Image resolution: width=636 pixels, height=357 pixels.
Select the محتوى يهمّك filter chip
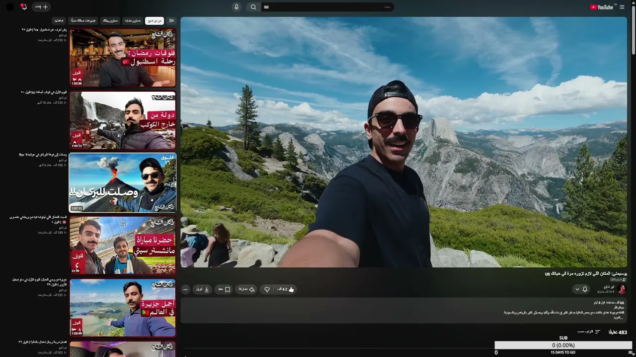(110, 21)
